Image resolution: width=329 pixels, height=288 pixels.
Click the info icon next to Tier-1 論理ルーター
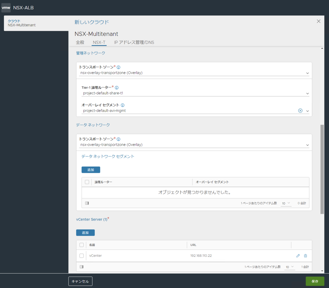pos(117,88)
